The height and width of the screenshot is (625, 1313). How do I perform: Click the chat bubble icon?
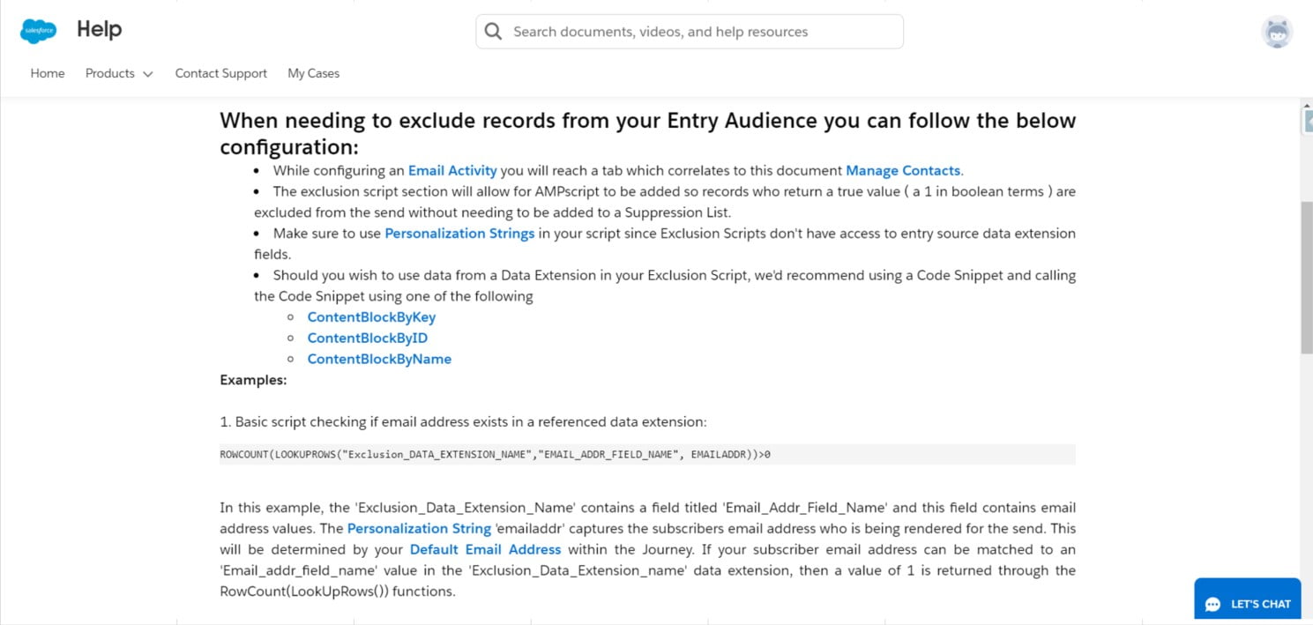1212,604
